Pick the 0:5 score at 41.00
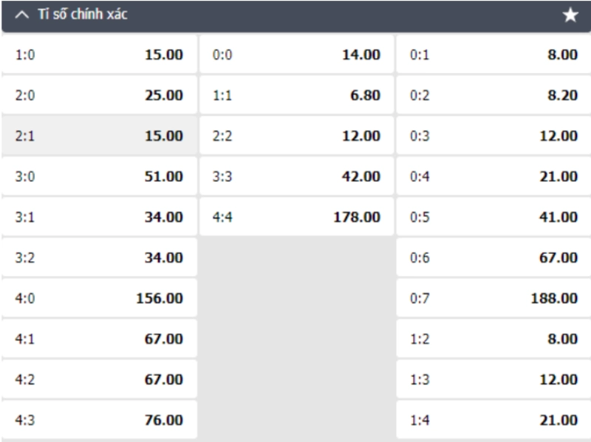This screenshot has height=442, width=591. [493, 217]
